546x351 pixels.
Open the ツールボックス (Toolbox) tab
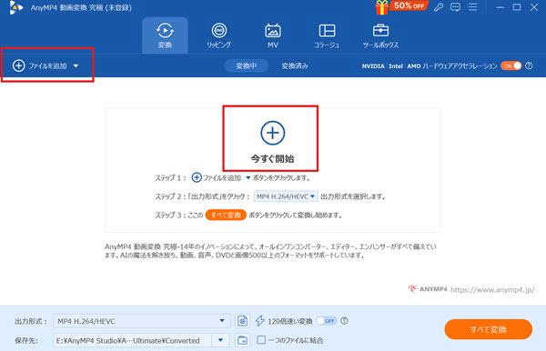click(380, 35)
